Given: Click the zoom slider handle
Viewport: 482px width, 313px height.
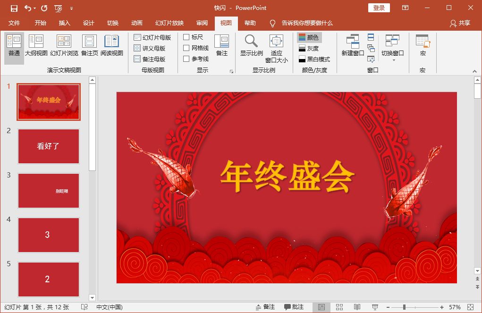Looking at the screenshot, I should [x=404, y=307].
